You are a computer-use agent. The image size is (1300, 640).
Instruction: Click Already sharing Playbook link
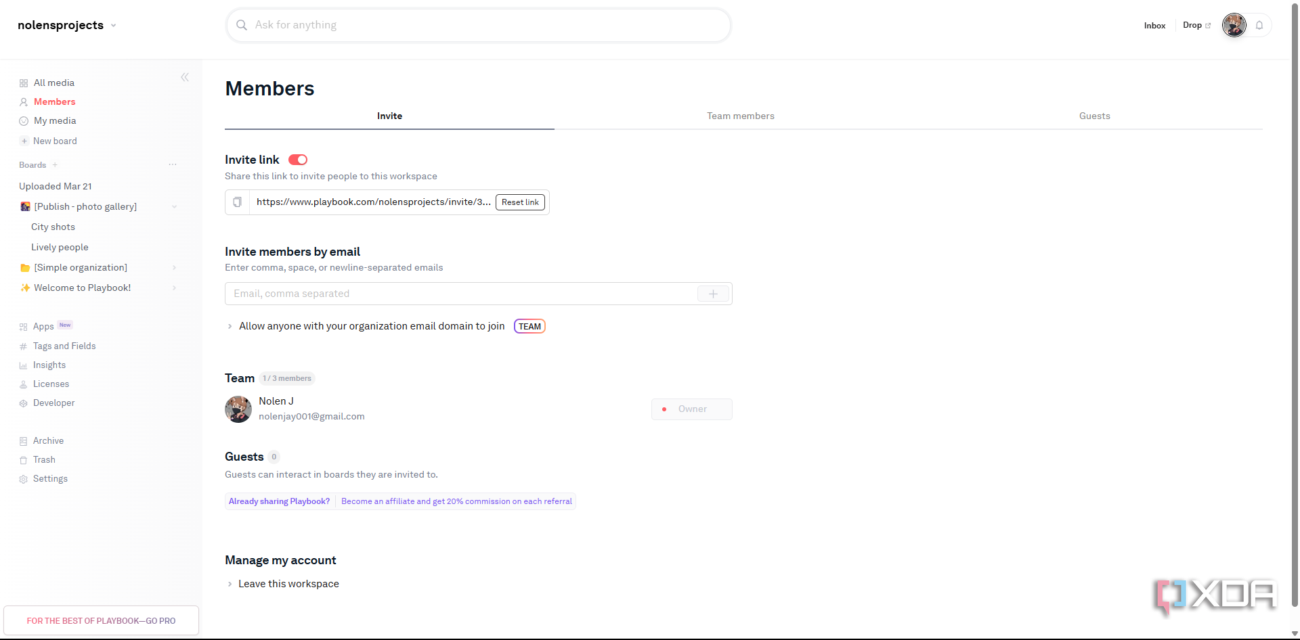[x=279, y=501]
